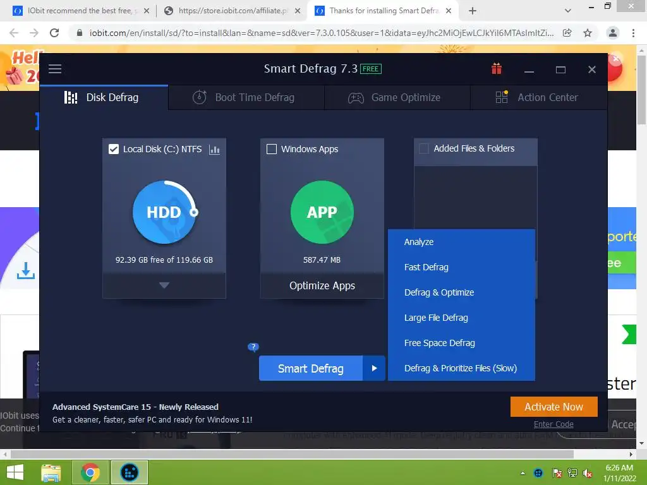The image size is (647, 485).
Task: Click the blue HDD disk circle
Action: (x=164, y=212)
